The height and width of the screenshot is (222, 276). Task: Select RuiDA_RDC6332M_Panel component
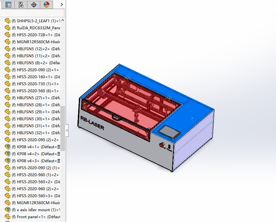pyautogui.click(x=36, y=28)
